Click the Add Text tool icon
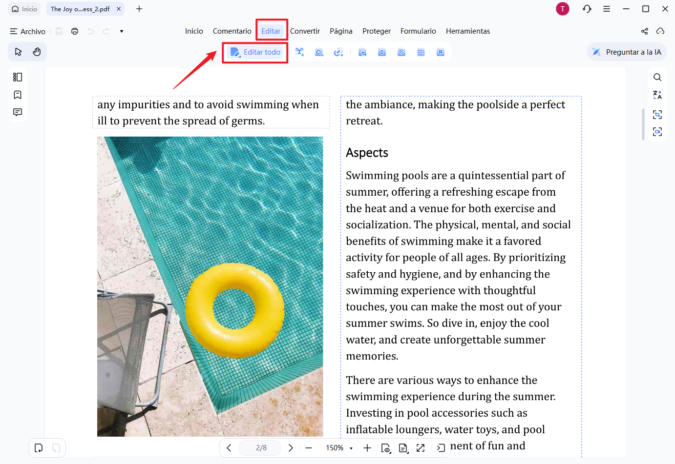The height and width of the screenshot is (464, 675). pyautogui.click(x=300, y=52)
